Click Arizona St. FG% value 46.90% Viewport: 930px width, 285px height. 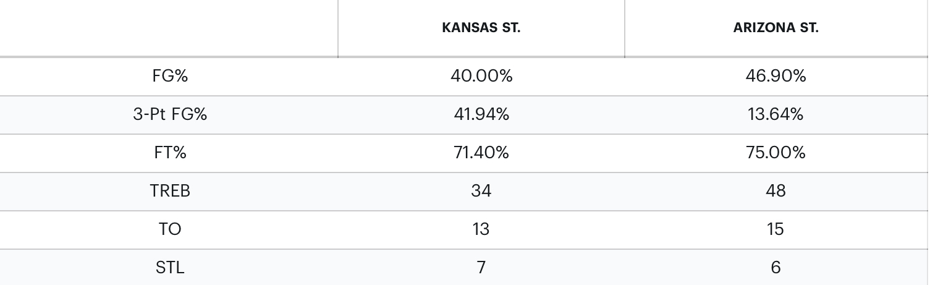click(x=776, y=76)
